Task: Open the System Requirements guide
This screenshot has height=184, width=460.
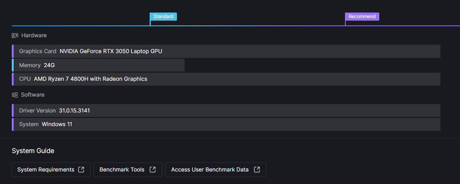Action: [x=46, y=170]
